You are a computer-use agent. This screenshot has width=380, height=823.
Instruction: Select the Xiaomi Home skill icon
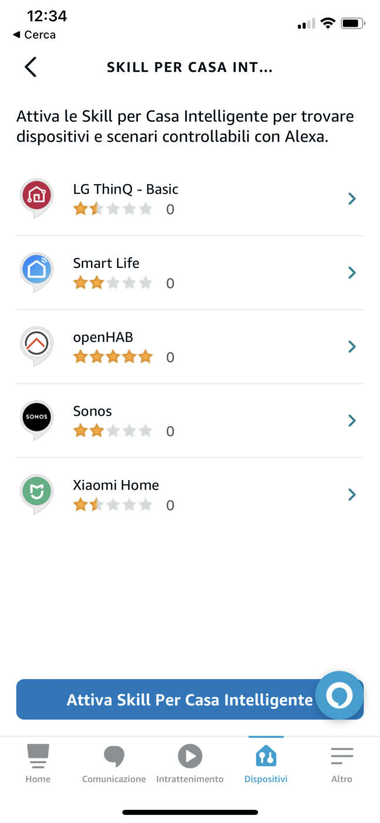(x=36, y=493)
